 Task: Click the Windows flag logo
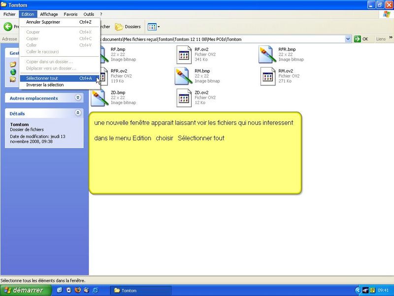coord(387,14)
